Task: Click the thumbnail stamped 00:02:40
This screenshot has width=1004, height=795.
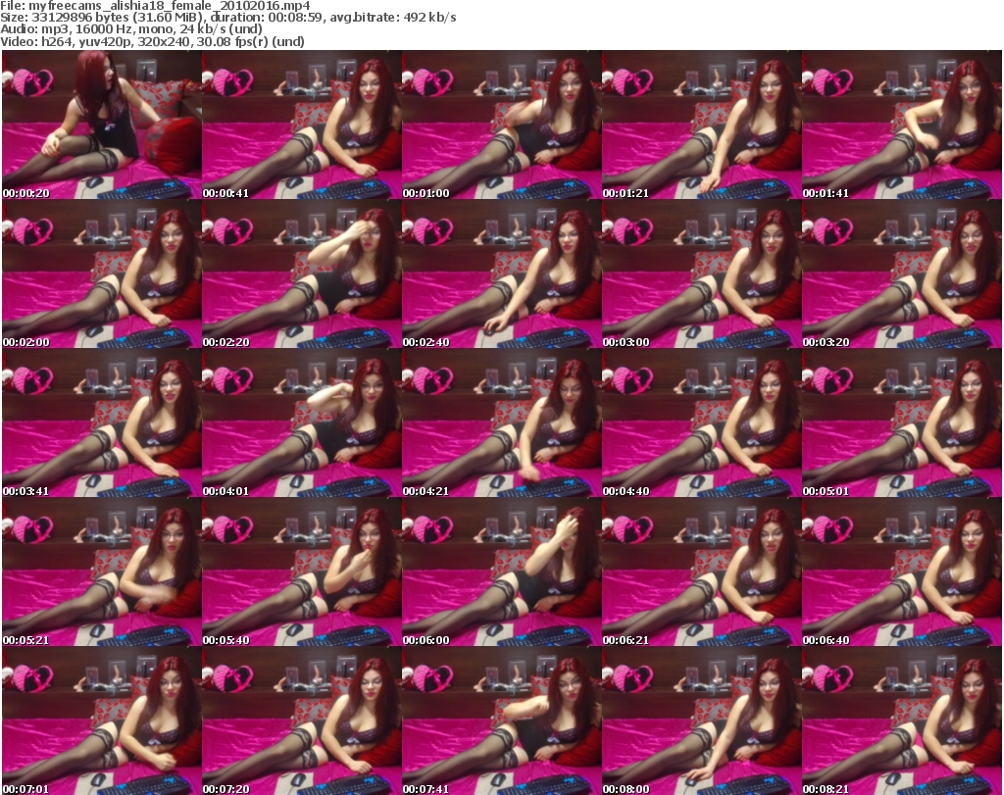Action: (x=501, y=273)
